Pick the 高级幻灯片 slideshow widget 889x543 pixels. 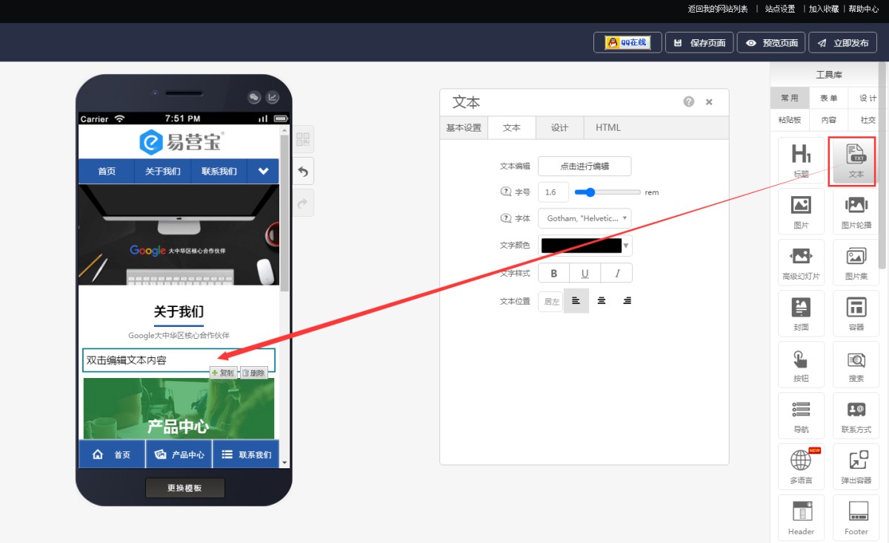pos(801,262)
